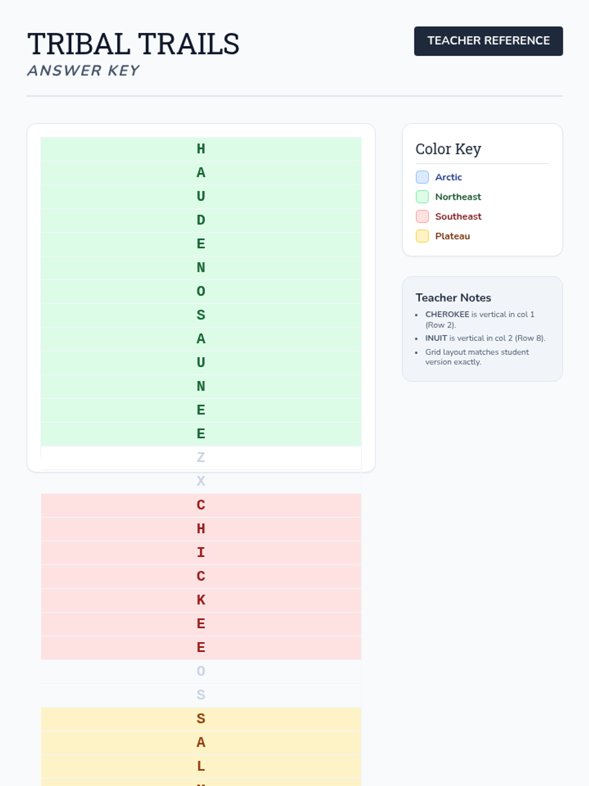This screenshot has height=786, width=589.
Task: Click the Northeast legend label
Action: click(x=458, y=197)
